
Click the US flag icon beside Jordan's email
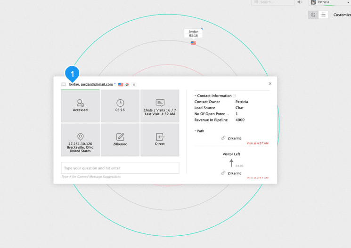pyautogui.click(x=121, y=85)
